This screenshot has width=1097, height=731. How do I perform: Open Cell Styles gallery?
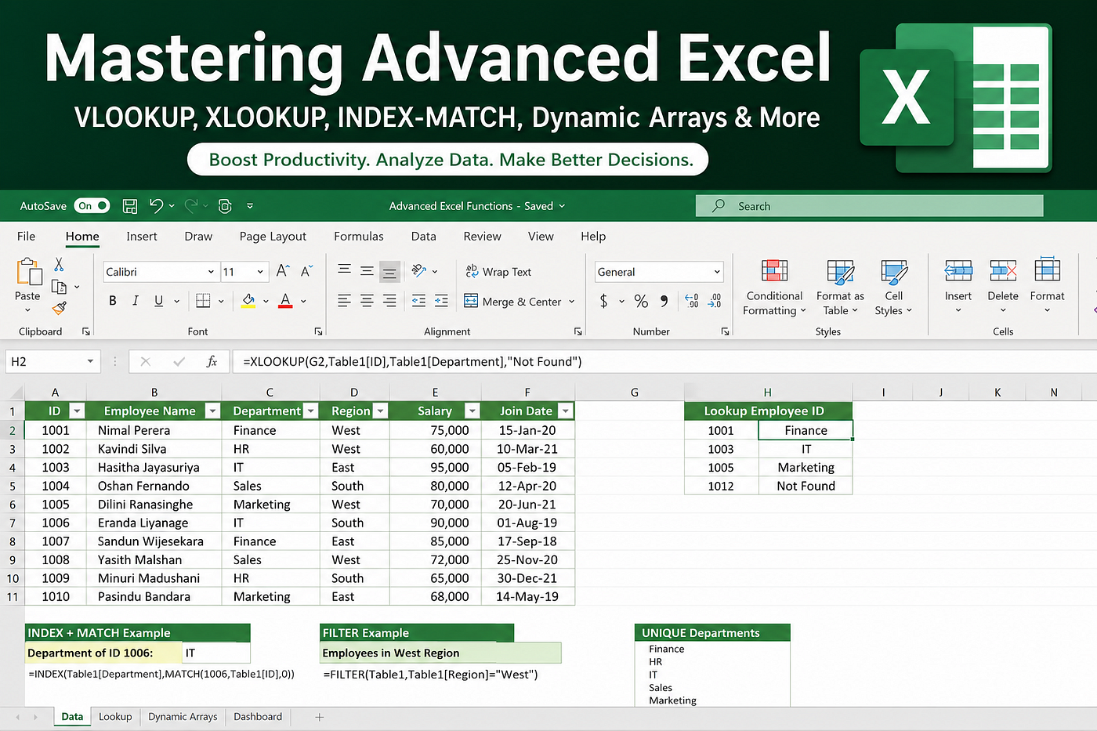point(893,288)
